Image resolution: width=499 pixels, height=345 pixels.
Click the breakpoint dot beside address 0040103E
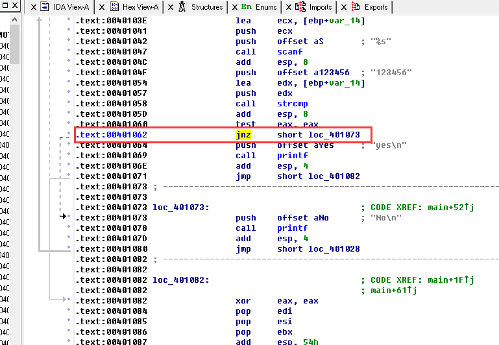click(69, 21)
